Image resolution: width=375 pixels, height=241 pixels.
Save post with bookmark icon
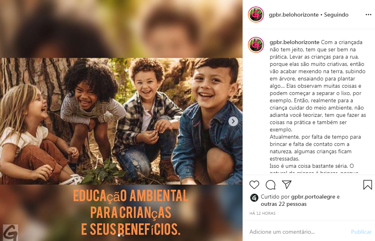[x=368, y=185]
